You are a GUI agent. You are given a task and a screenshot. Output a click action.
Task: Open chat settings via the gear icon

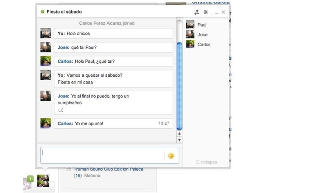[206, 12]
